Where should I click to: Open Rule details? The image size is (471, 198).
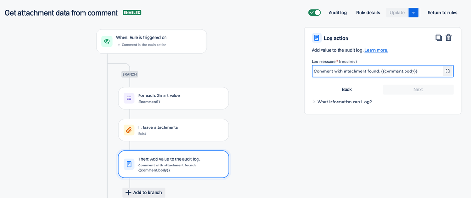(368, 13)
